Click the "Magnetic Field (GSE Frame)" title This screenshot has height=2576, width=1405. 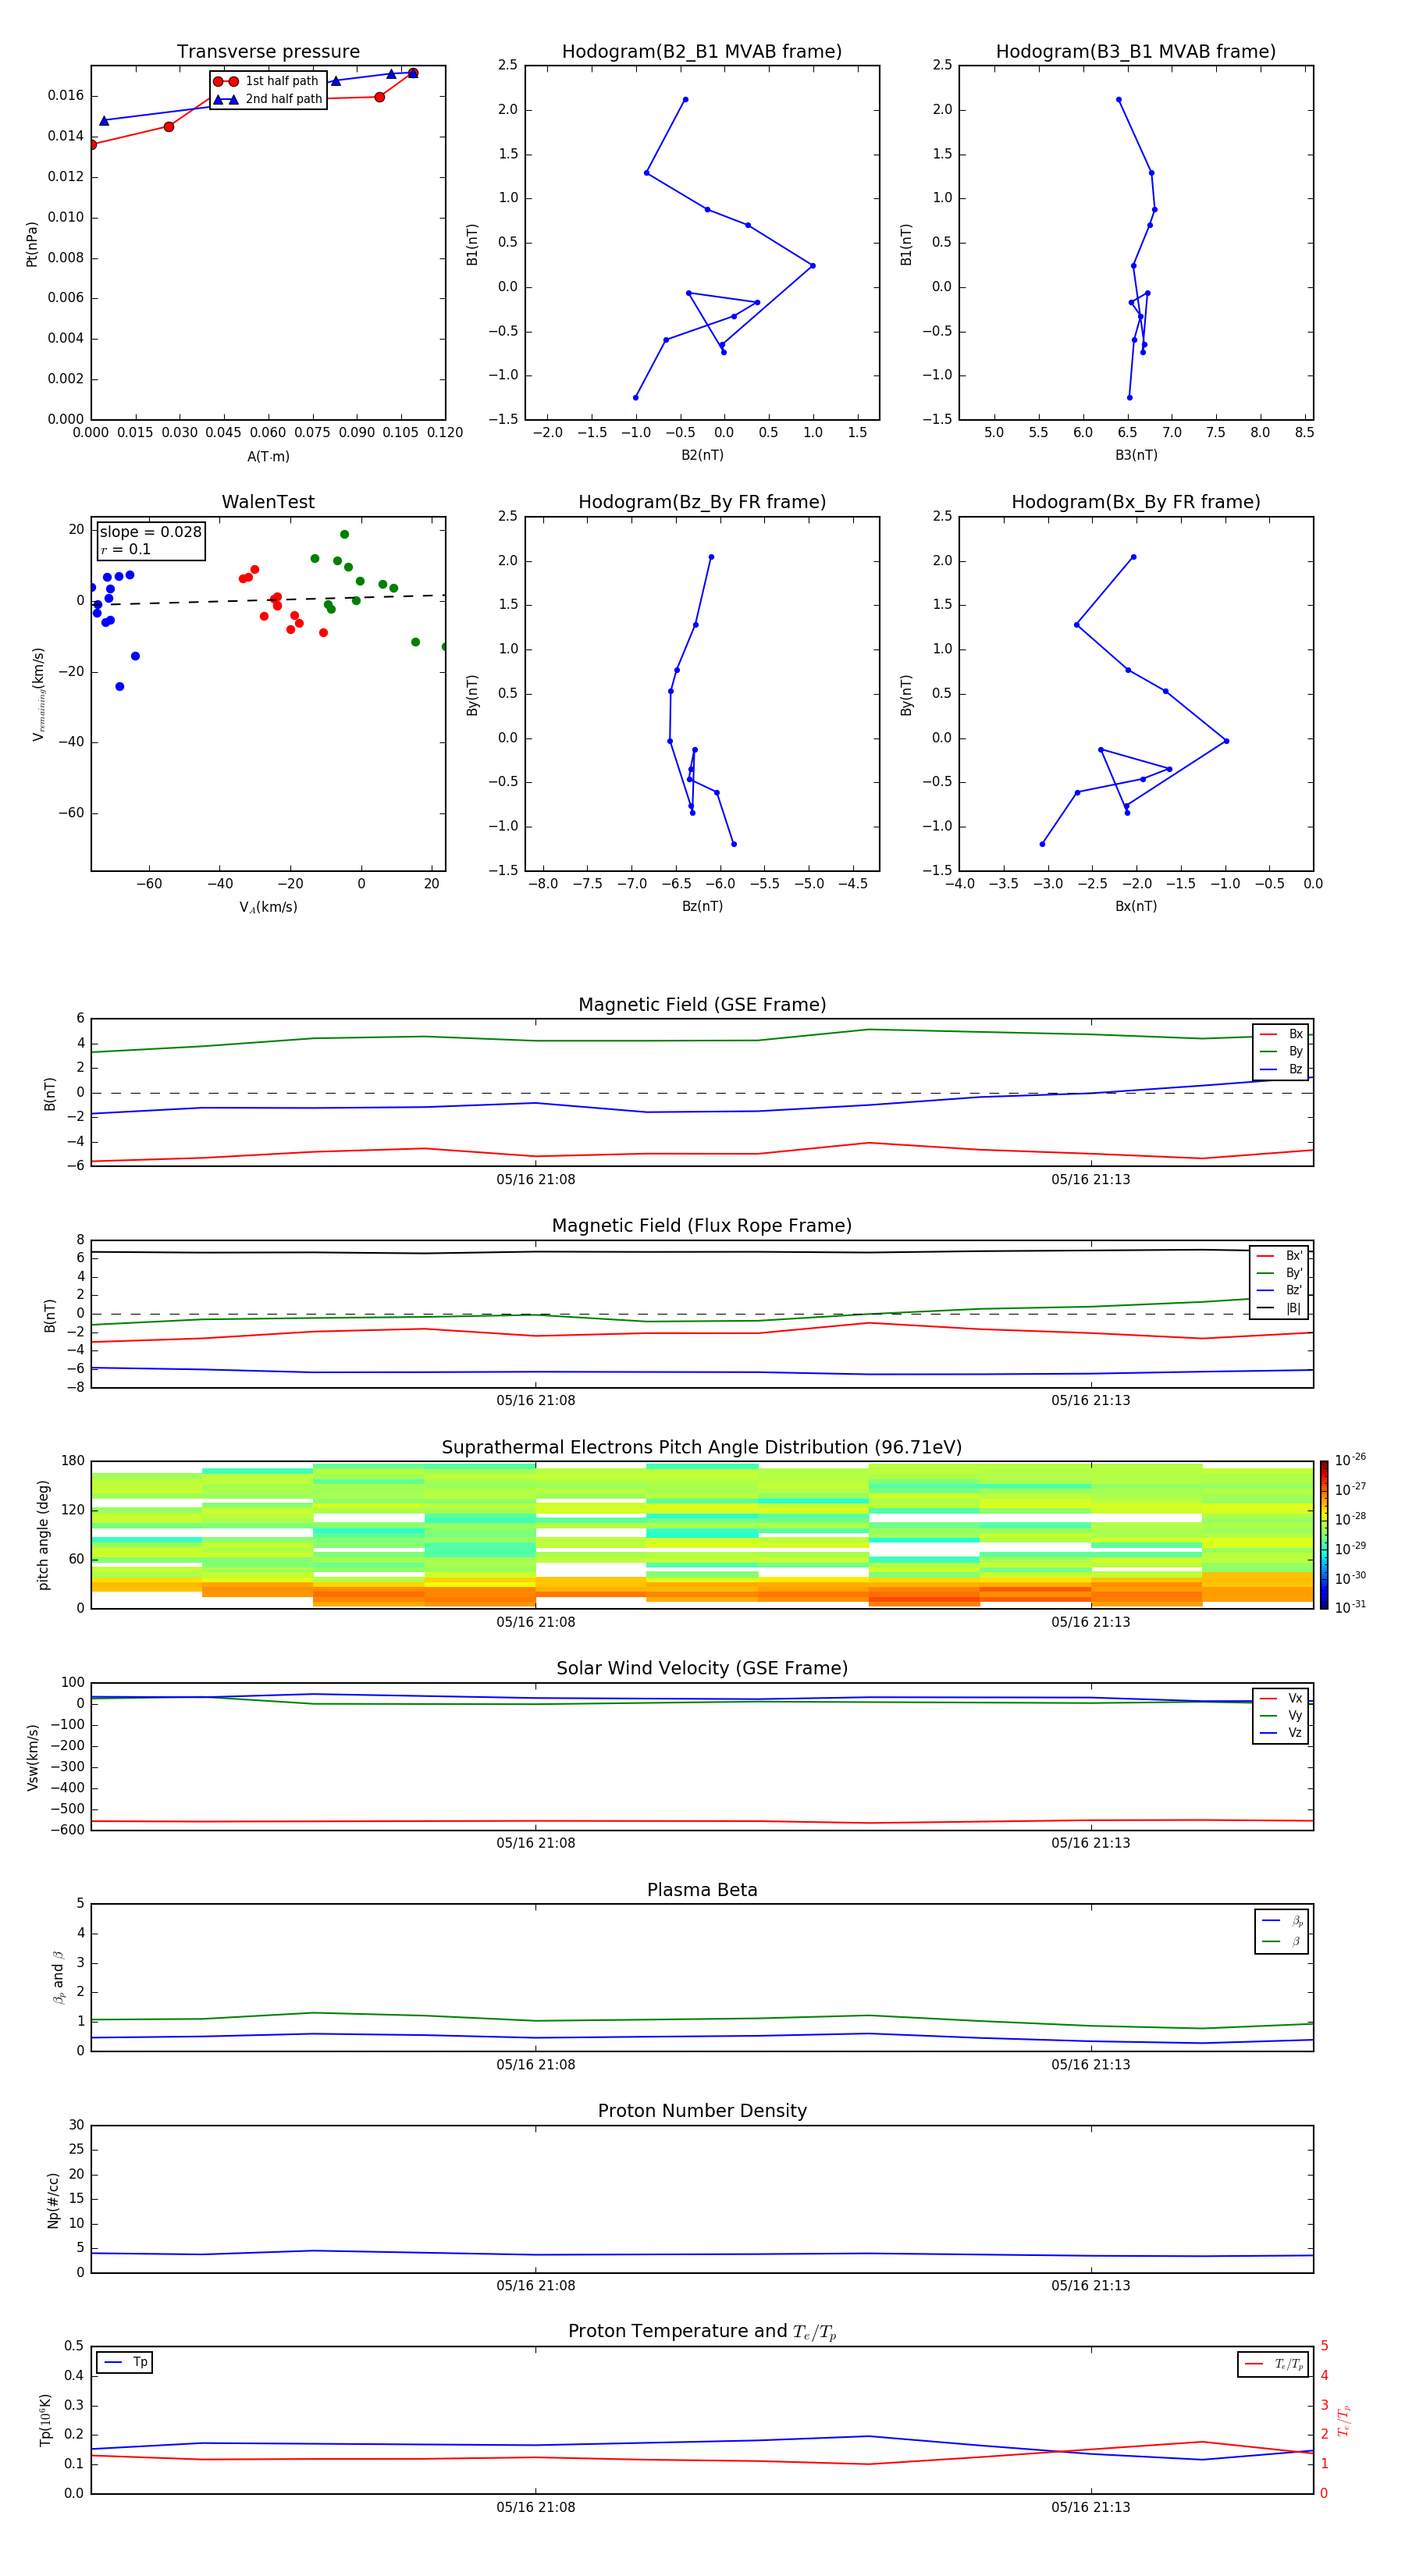coord(702,1005)
